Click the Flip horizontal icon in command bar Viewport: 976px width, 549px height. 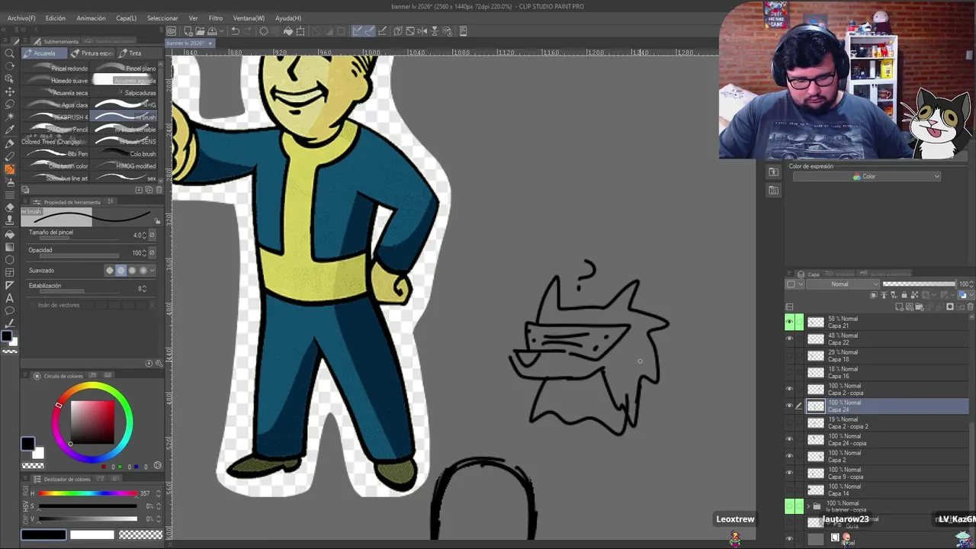pyautogui.click(x=422, y=31)
